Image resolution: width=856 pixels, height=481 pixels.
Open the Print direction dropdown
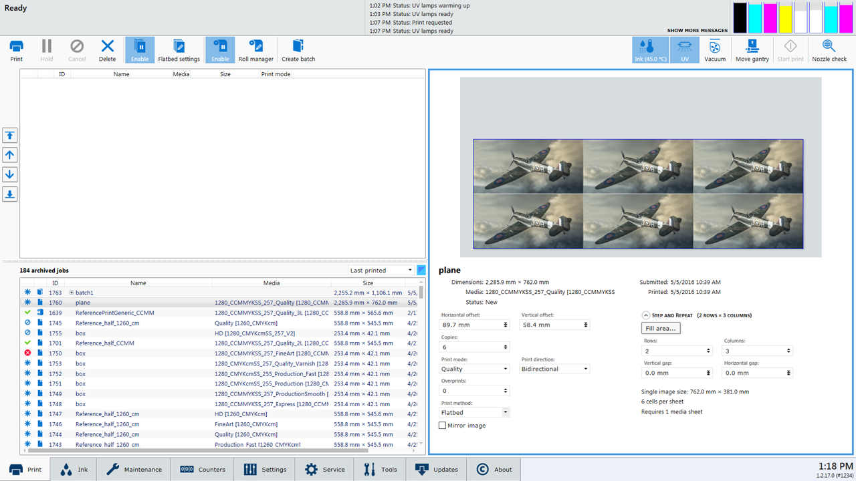555,369
